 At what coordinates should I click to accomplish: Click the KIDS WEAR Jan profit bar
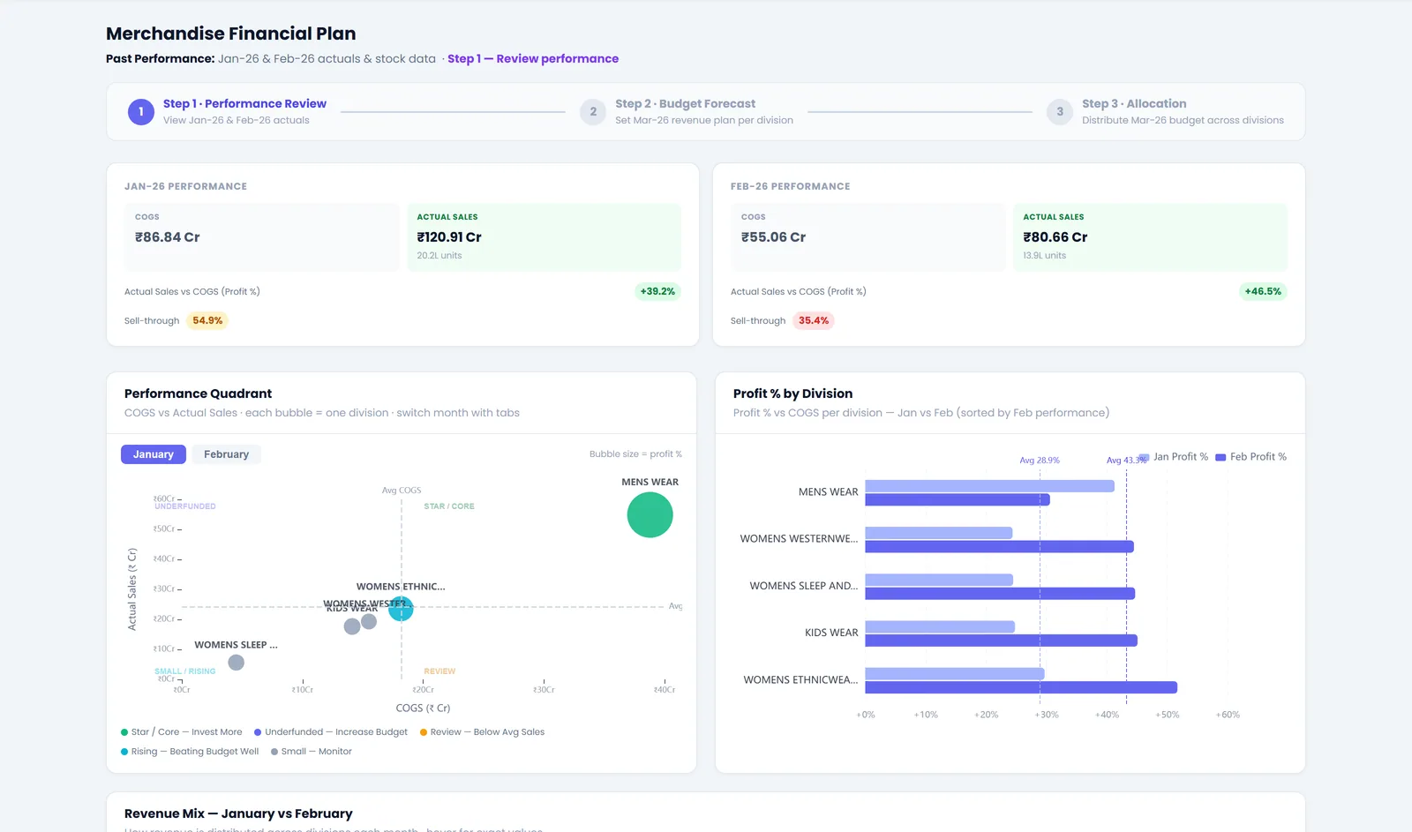[x=940, y=626]
